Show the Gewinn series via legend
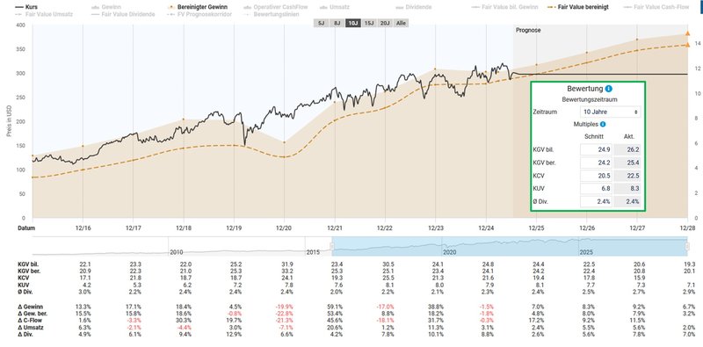This screenshot has width=703, height=347. tap(104, 7)
